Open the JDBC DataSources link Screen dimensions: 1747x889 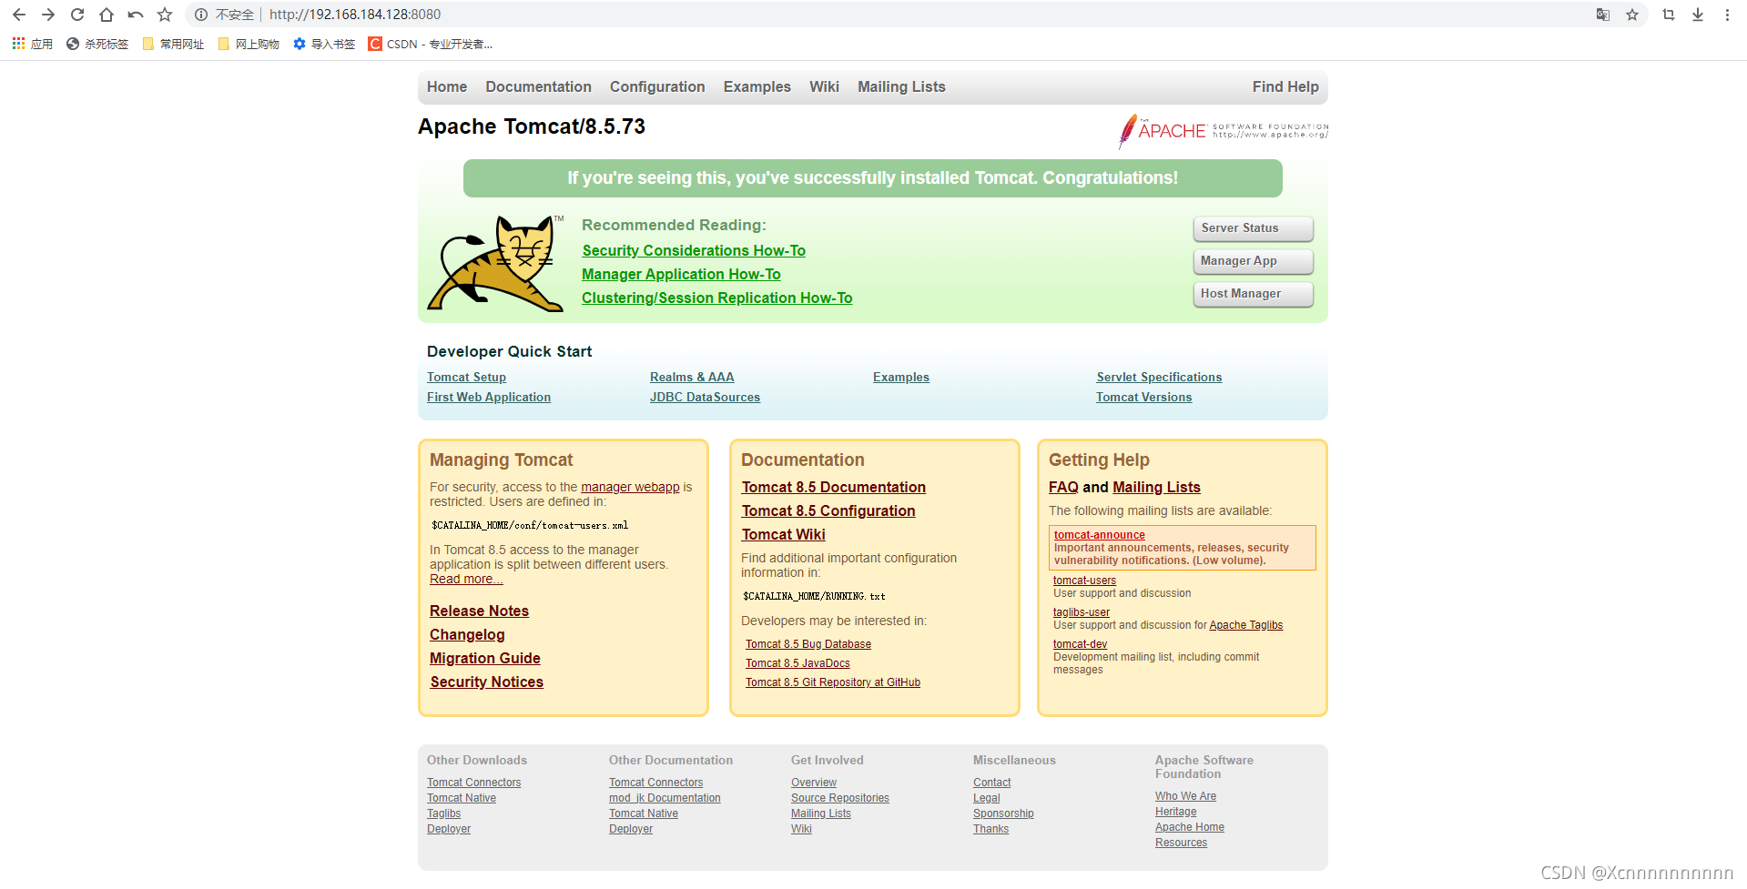(705, 398)
